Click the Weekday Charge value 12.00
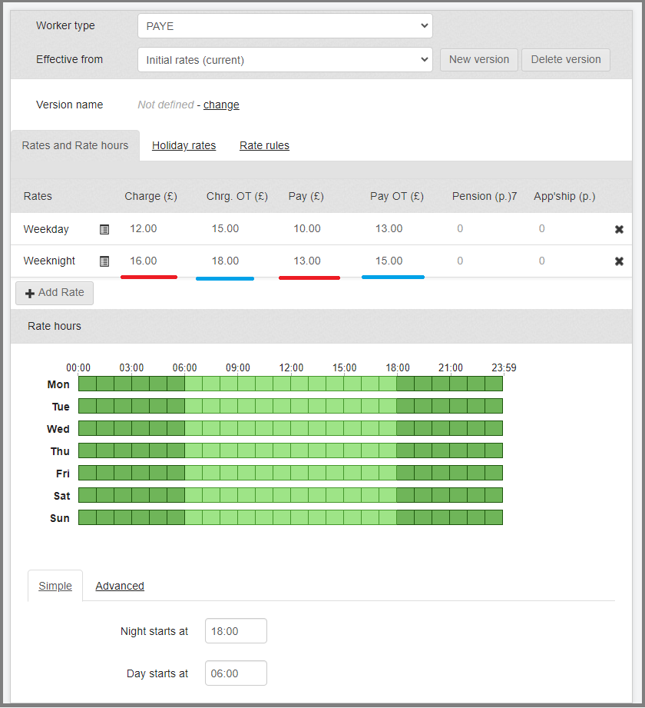Screen dimensions: 645x708 click(143, 229)
